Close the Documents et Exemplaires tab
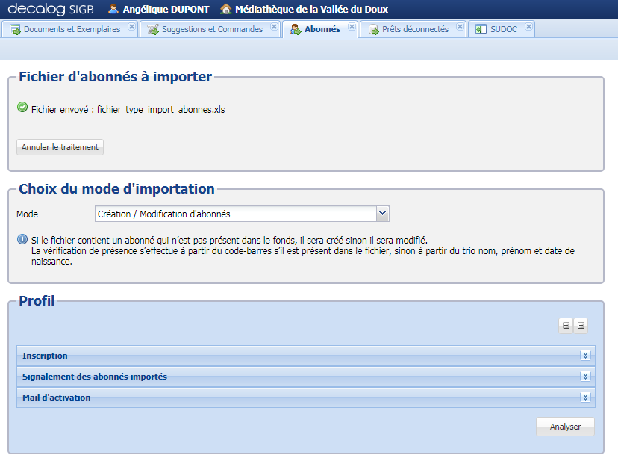The image size is (618, 473). pyautogui.click(x=131, y=25)
